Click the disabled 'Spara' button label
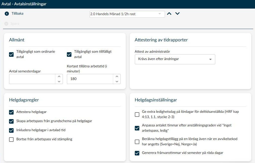255x163 pixels. 15,24
